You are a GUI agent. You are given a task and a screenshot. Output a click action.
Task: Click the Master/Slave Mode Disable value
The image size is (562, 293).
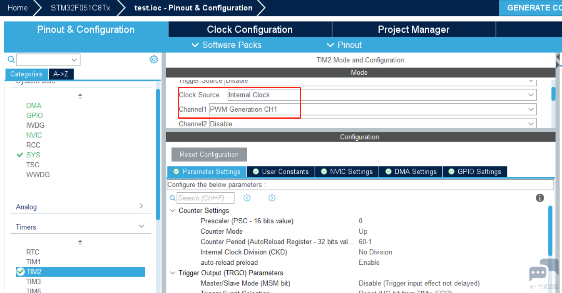(x=419, y=283)
